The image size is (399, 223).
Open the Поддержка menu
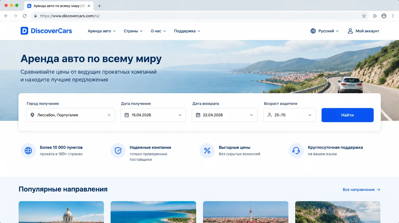pos(187,31)
